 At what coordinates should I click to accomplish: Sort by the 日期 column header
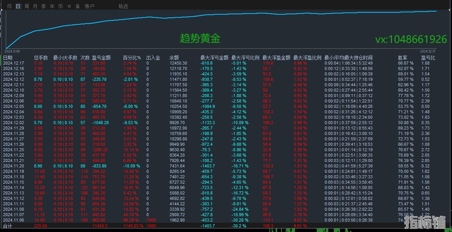(8, 58)
